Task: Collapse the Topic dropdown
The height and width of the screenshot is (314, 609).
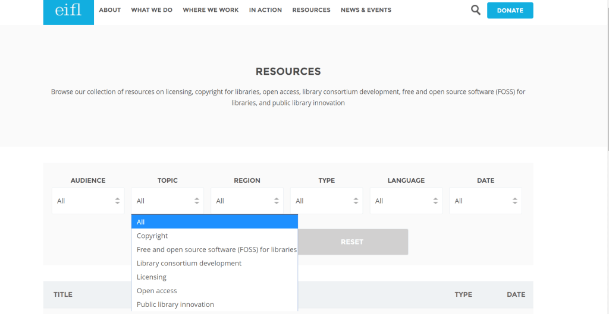Action: tap(167, 201)
